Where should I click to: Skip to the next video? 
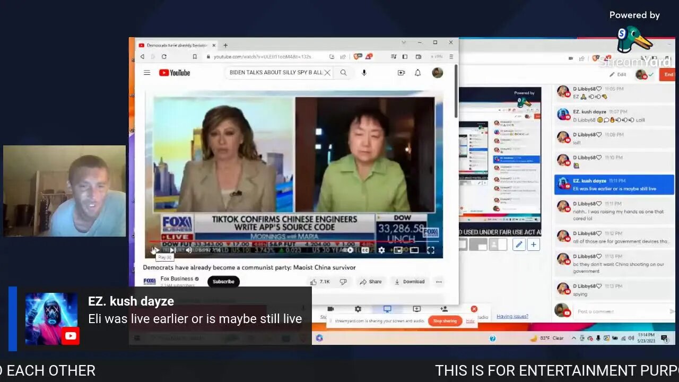pyautogui.click(x=172, y=250)
